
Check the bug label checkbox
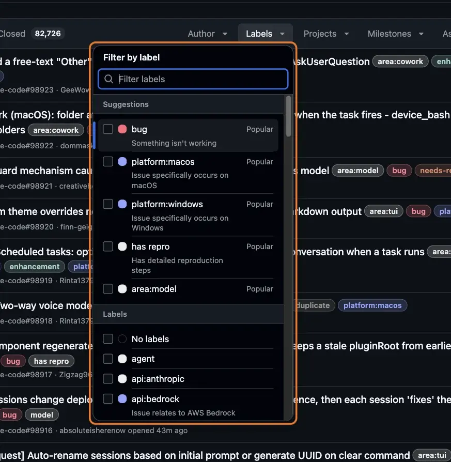108,129
